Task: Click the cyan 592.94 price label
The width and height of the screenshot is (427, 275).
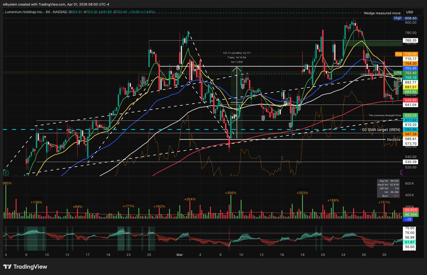Action: pos(410,130)
